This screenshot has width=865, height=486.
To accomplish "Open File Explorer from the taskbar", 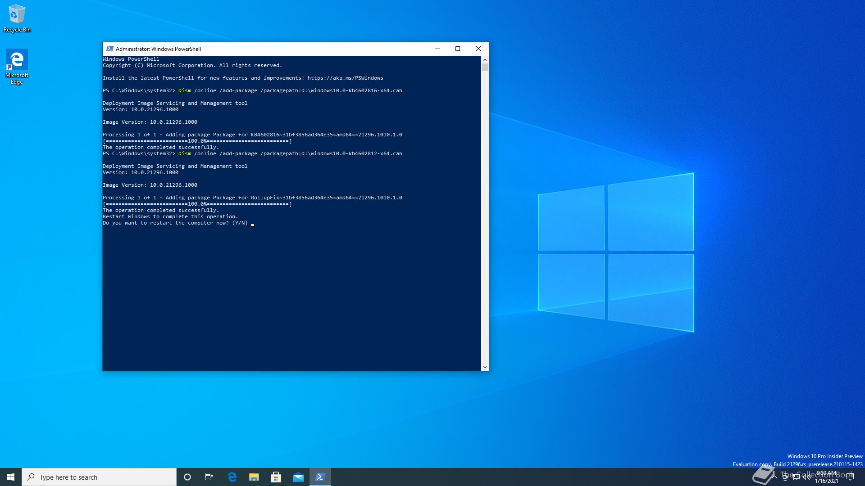I will point(254,477).
